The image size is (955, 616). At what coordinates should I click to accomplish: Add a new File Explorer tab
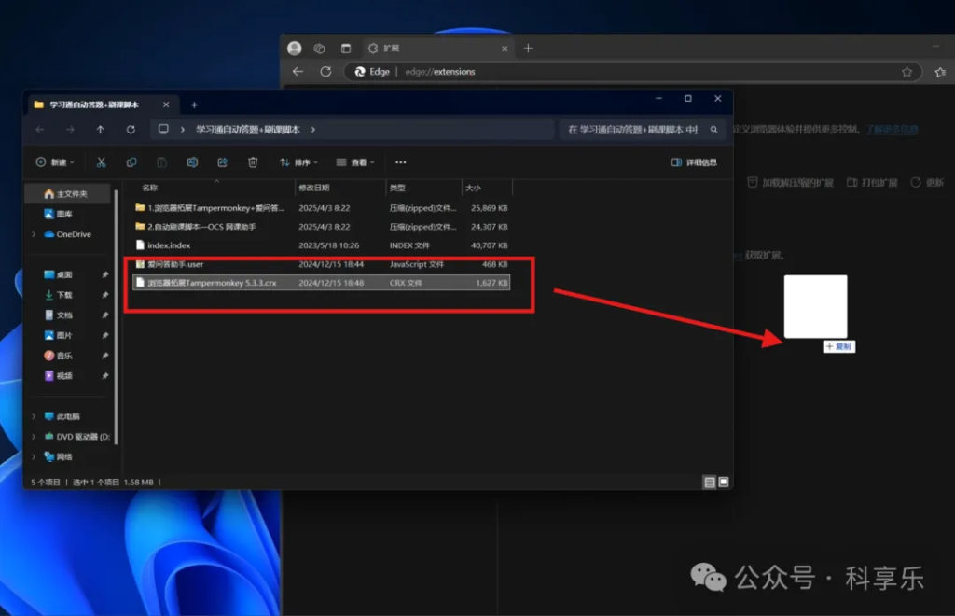pos(194,105)
